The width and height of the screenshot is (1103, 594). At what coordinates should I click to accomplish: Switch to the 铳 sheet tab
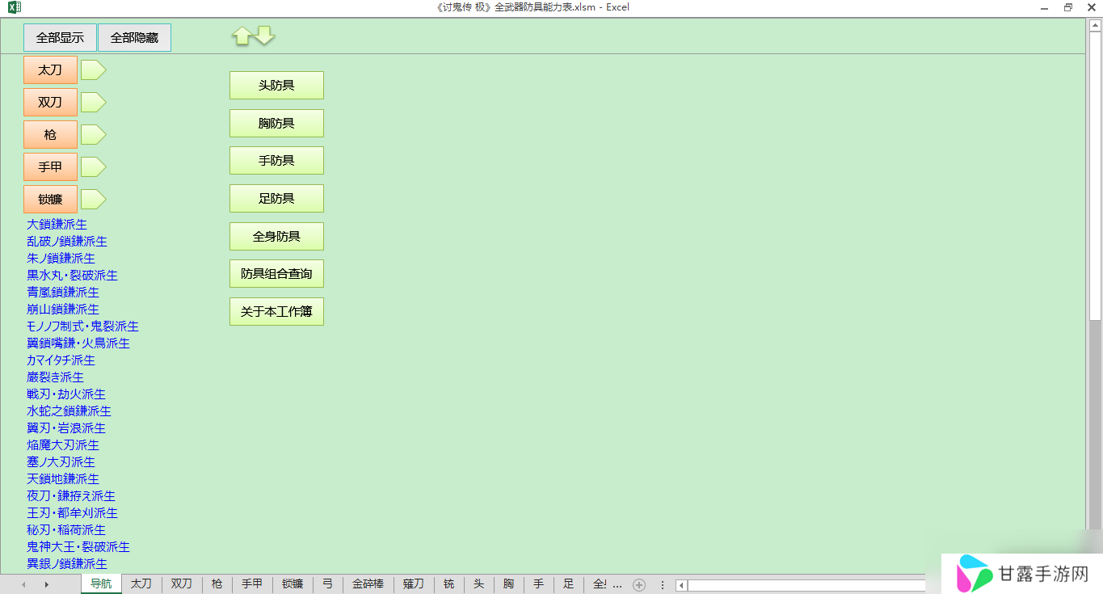[x=448, y=583]
